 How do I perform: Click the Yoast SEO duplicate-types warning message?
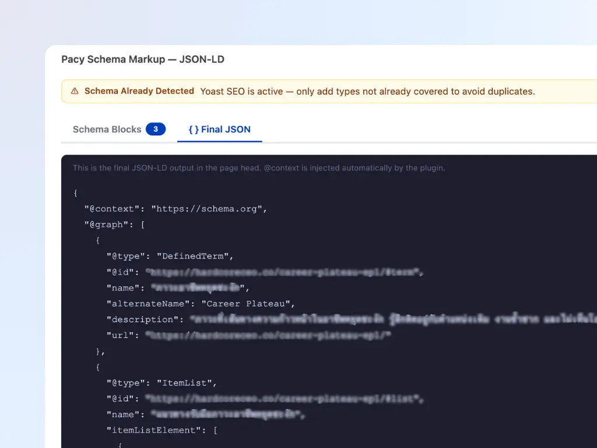coord(367,91)
